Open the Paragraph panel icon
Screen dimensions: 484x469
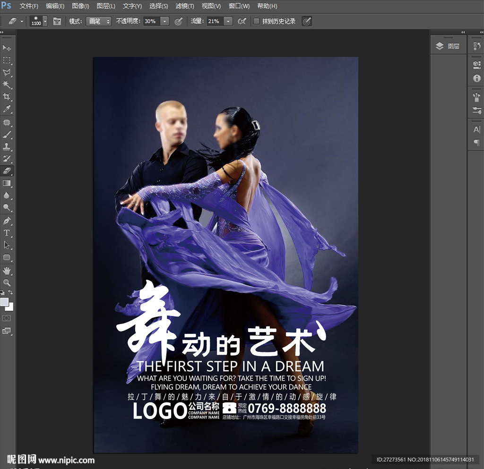(x=476, y=143)
